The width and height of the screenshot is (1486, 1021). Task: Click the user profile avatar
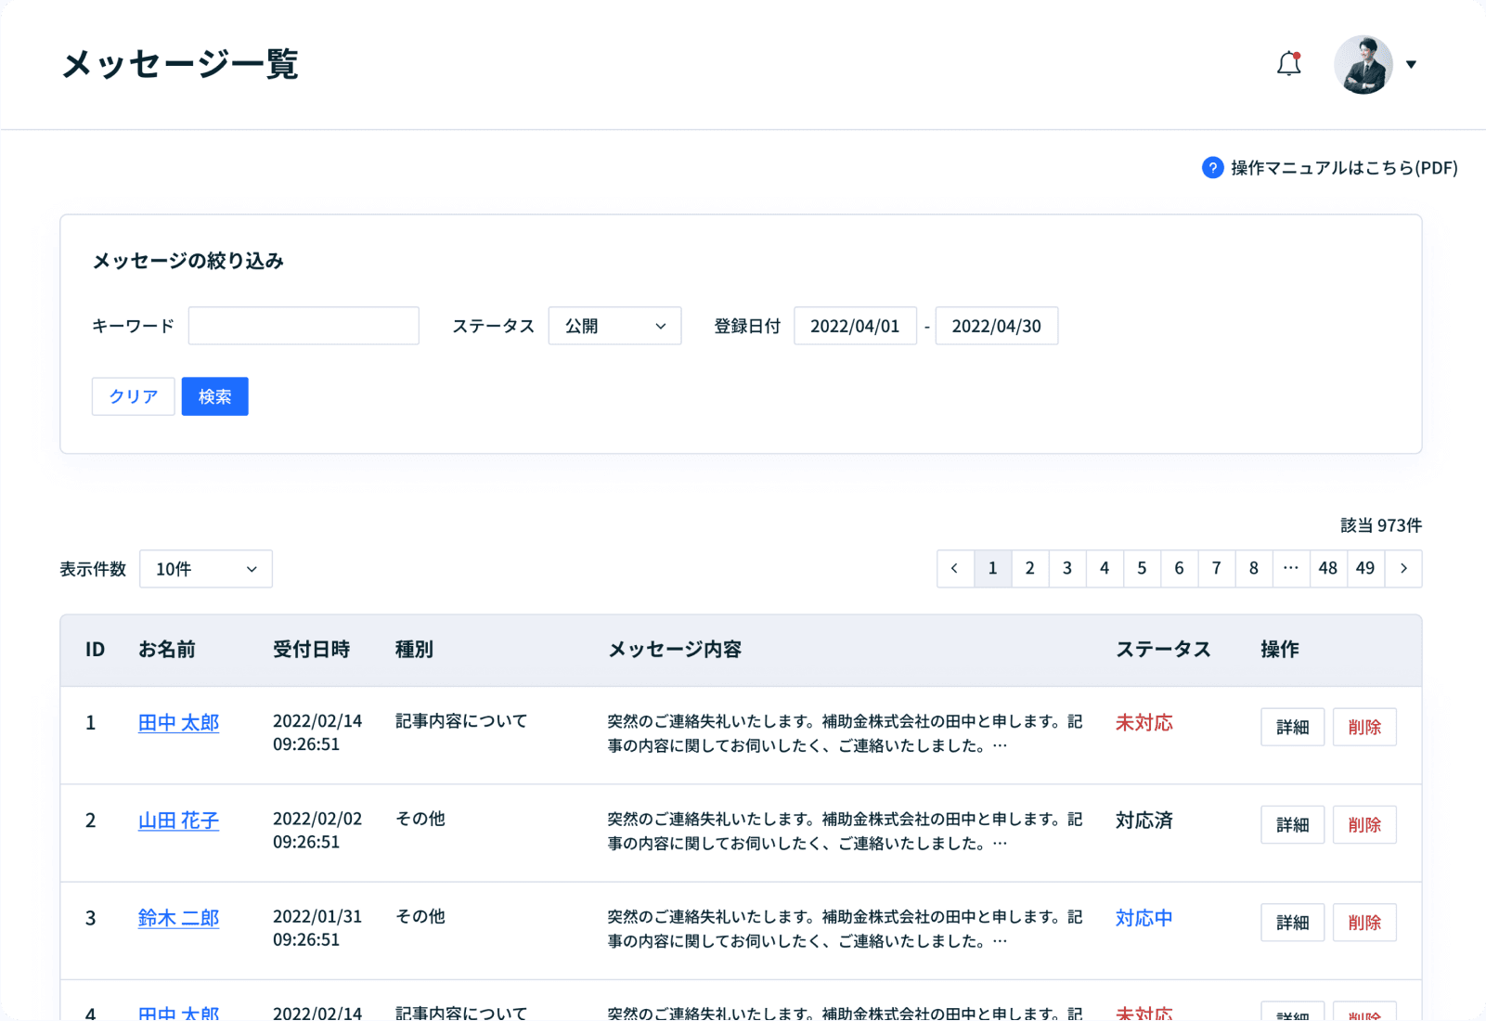tap(1363, 65)
